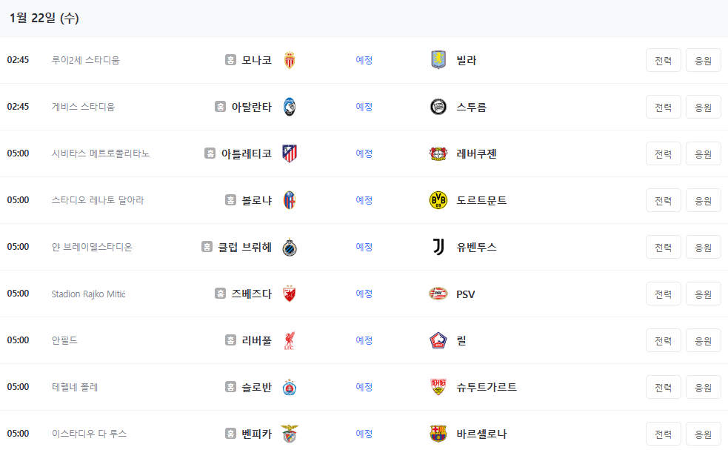Click the 슈투트가르트 team logo

437,387
